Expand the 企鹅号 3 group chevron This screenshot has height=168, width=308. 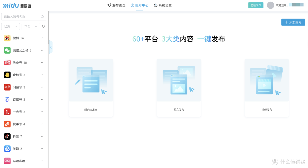[x=42, y=75]
